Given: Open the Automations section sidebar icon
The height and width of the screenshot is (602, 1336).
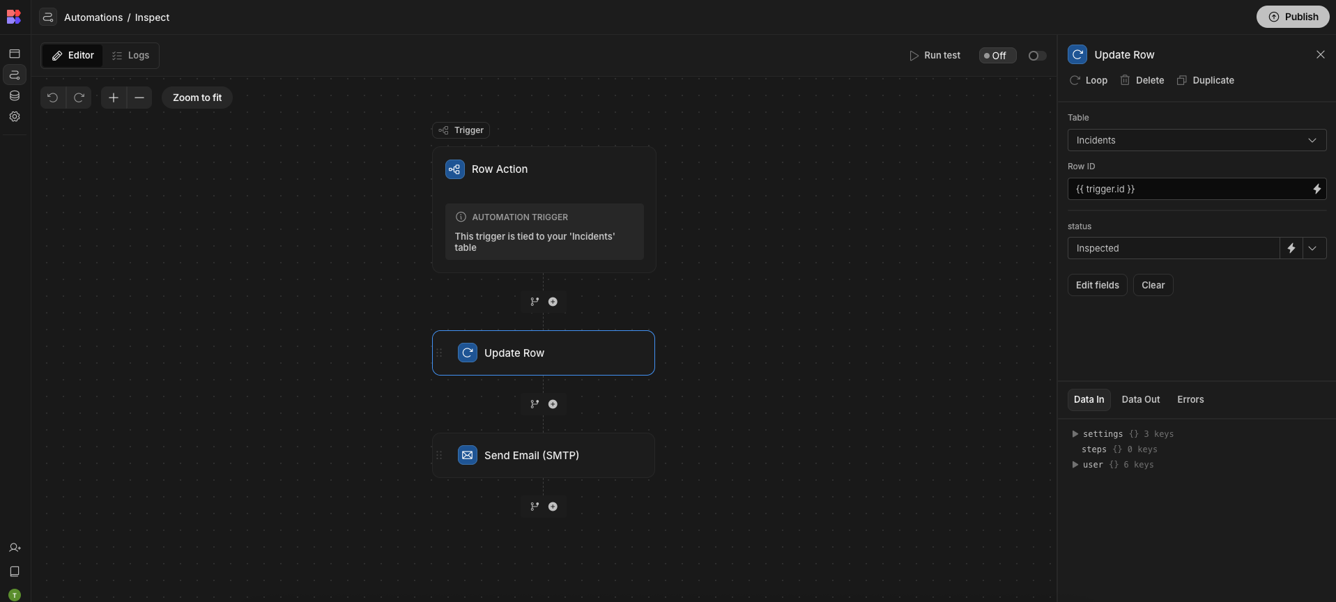Looking at the screenshot, I should [15, 75].
